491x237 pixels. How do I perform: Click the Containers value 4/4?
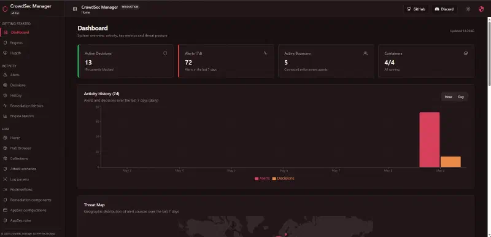tap(389, 63)
